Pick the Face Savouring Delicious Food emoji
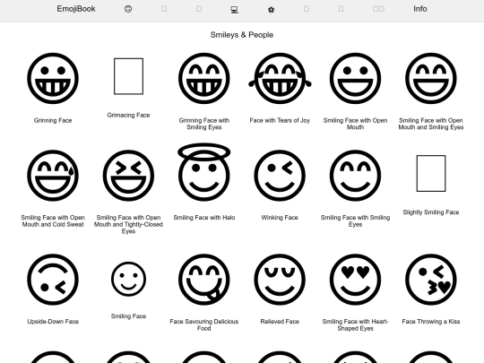 click(204, 280)
